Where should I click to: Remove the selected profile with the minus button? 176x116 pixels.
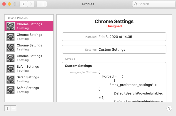click(x=13, y=108)
